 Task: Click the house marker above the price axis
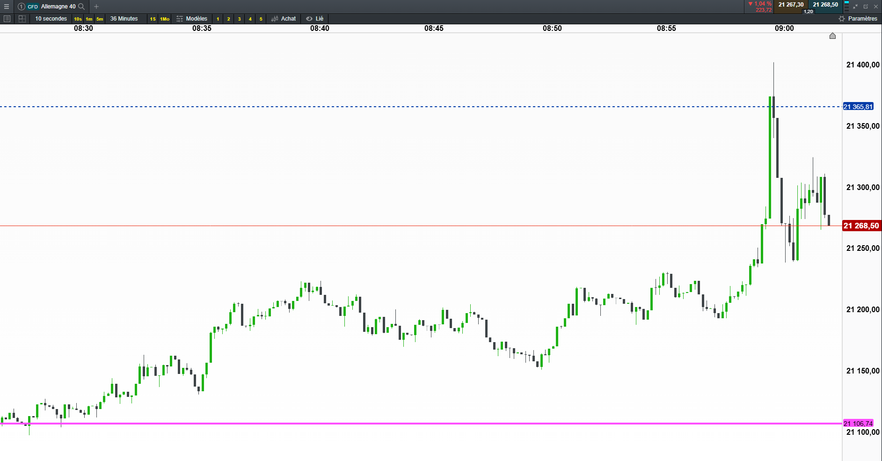(x=832, y=36)
